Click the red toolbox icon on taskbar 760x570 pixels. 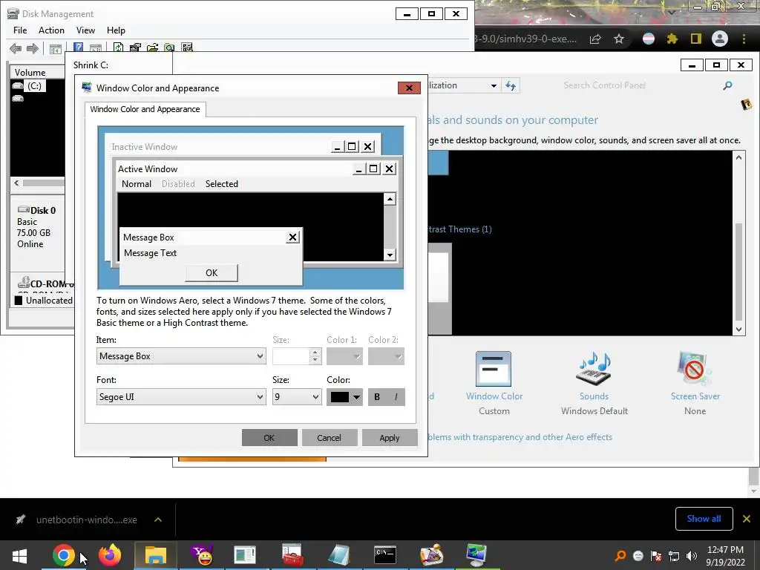[x=292, y=555]
